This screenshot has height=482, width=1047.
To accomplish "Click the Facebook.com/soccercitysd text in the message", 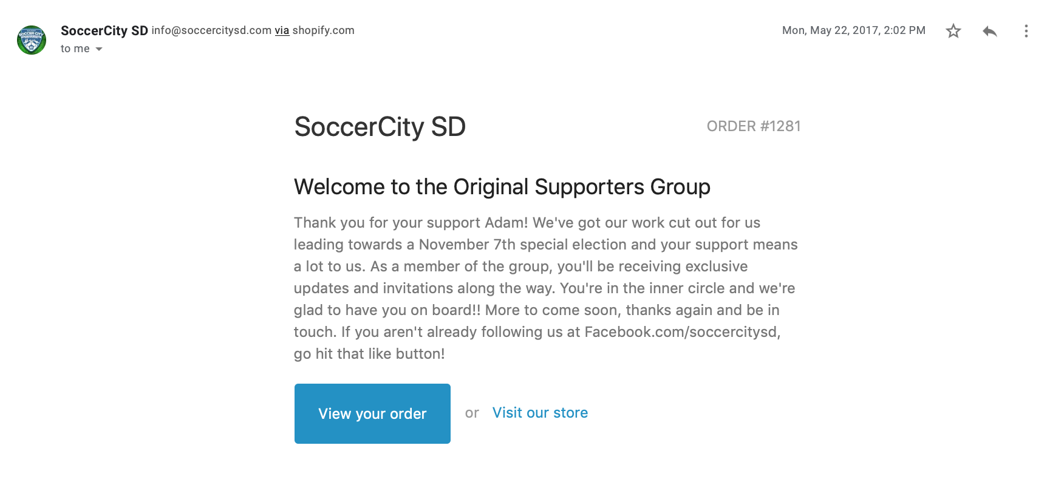I will click(x=681, y=332).
